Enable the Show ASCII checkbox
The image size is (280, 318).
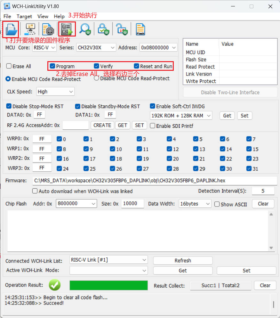click(217, 204)
